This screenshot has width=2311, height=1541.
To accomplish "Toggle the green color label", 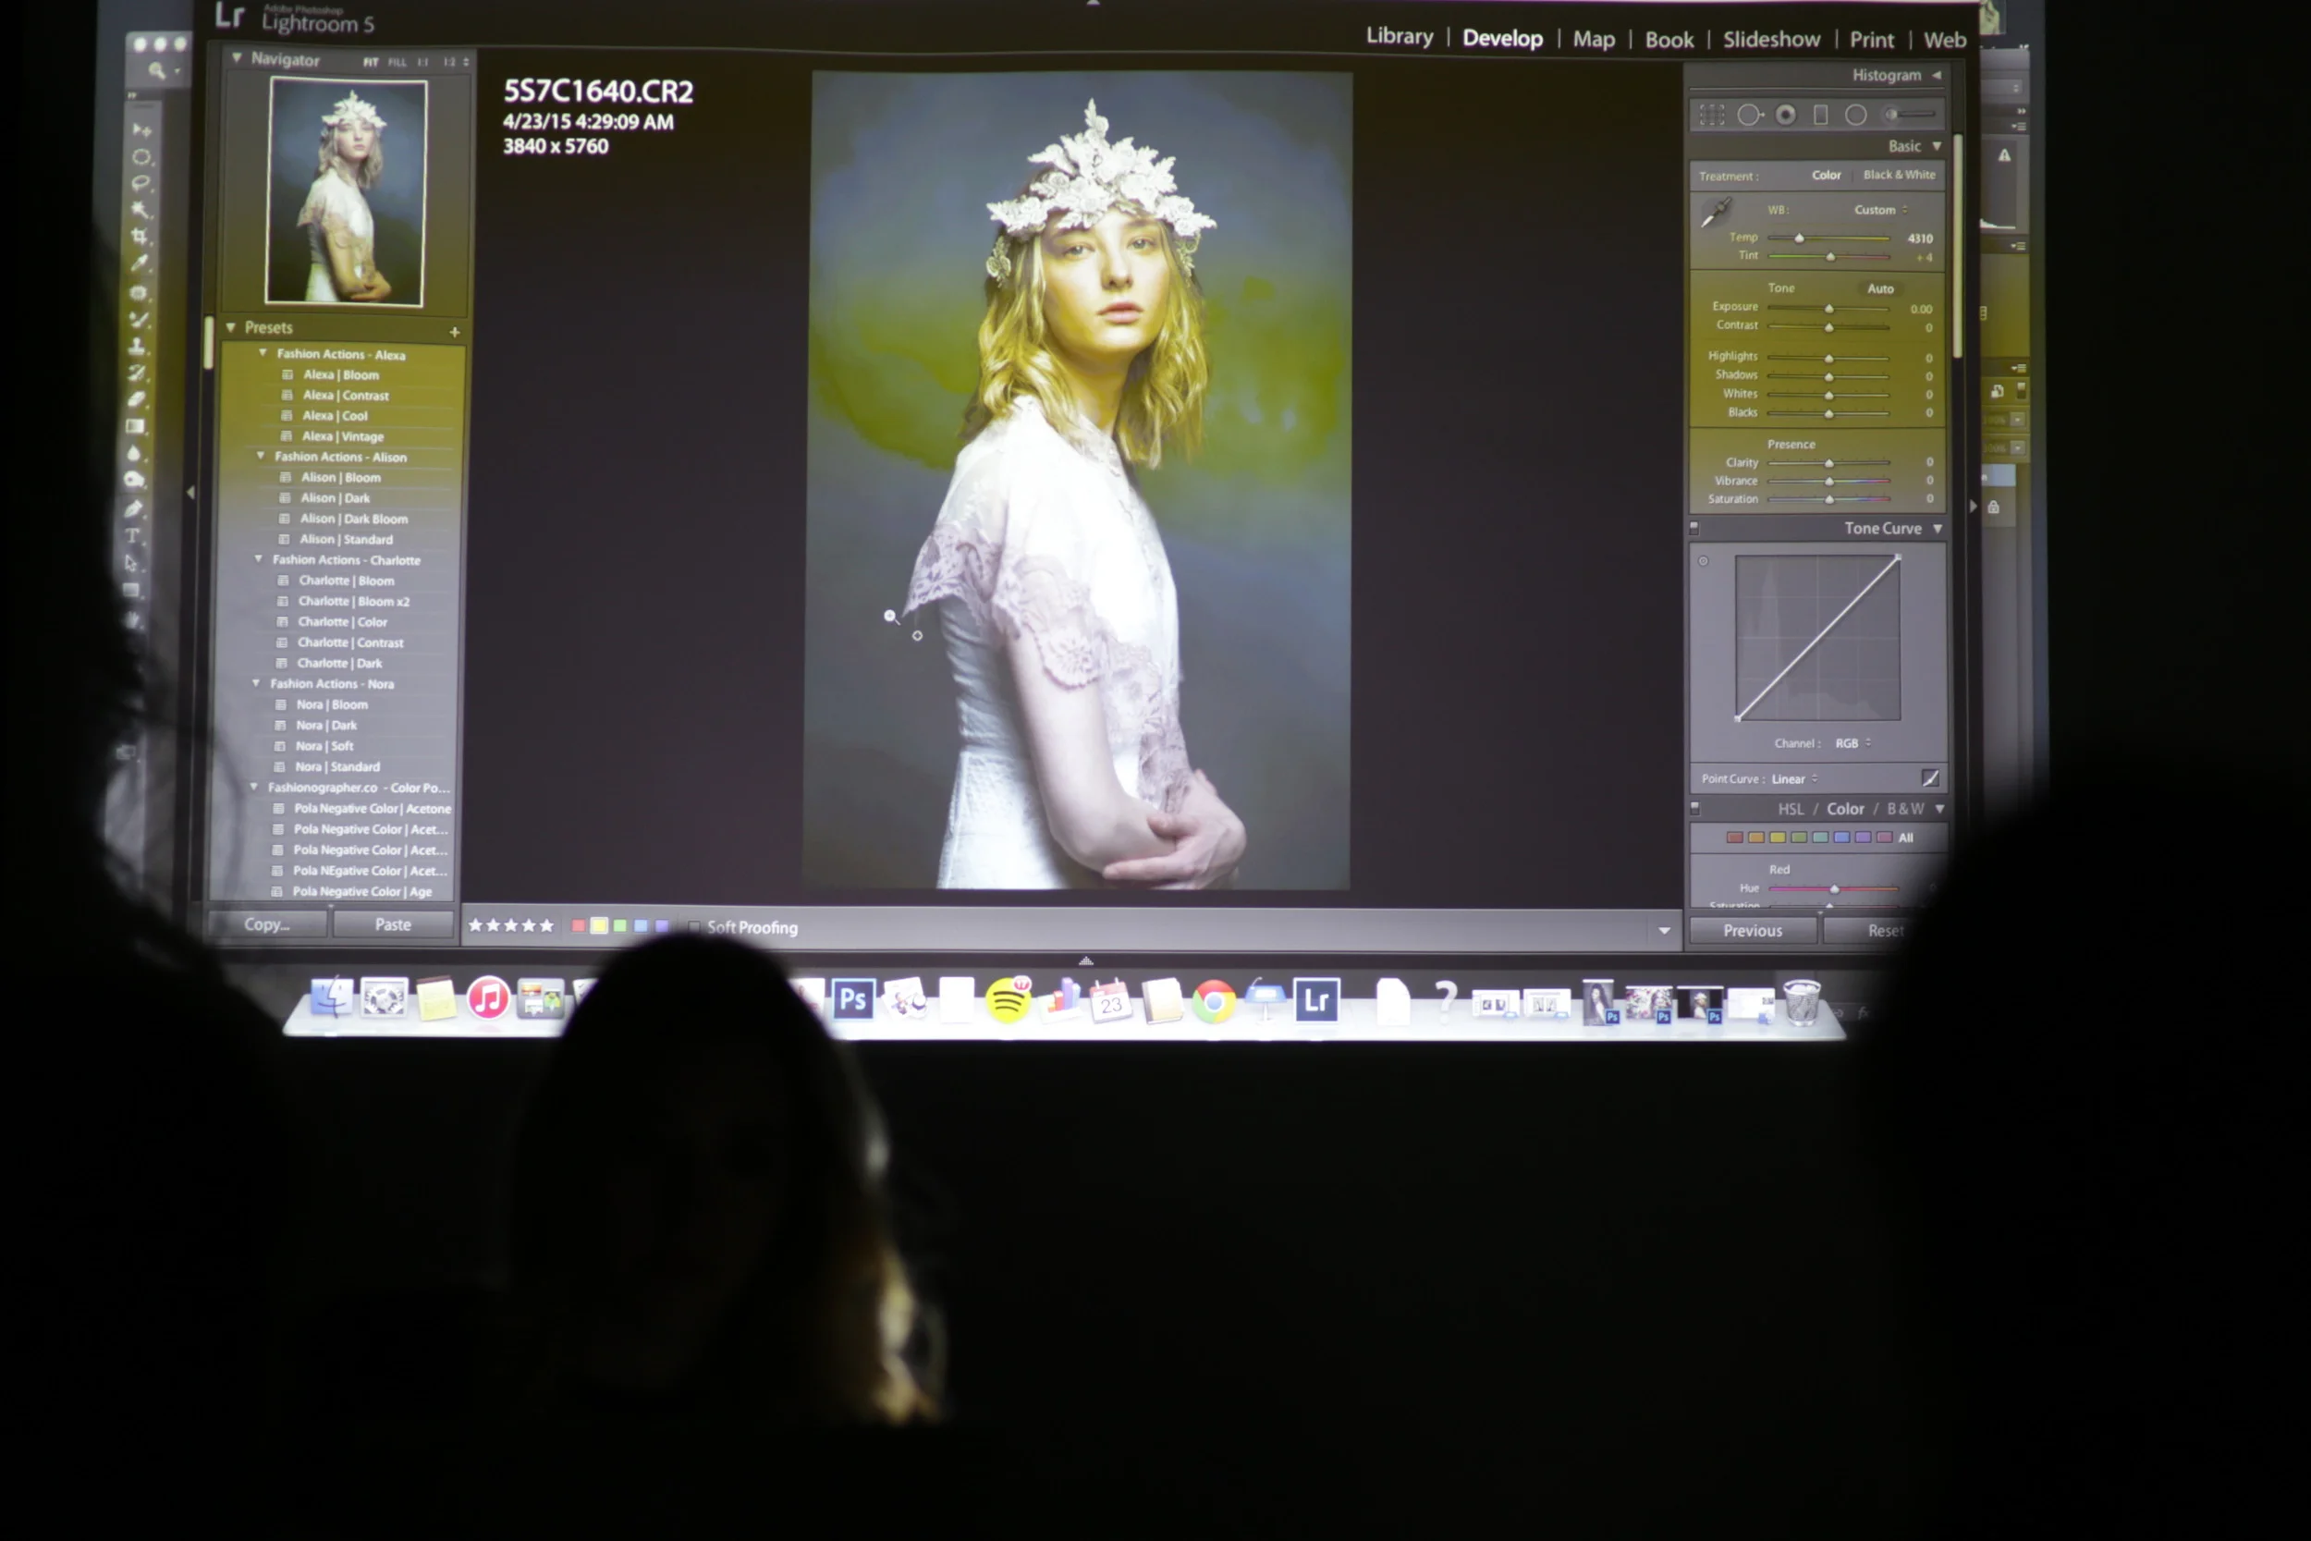I will [x=620, y=925].
